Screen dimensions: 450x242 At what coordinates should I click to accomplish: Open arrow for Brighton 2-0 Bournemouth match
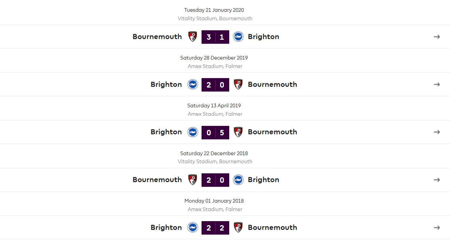pyautogui.click(x=437, y=84)
